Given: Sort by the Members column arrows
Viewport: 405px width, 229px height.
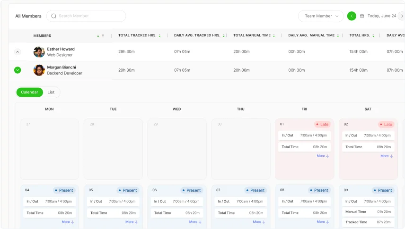Looking at the screenshot, I should coord(98,36).
